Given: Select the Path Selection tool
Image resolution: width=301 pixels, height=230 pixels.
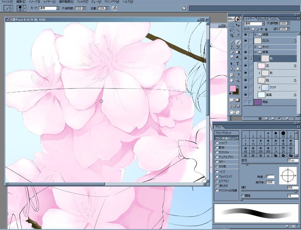Looking at the screenshot, I should click(232, 64).
